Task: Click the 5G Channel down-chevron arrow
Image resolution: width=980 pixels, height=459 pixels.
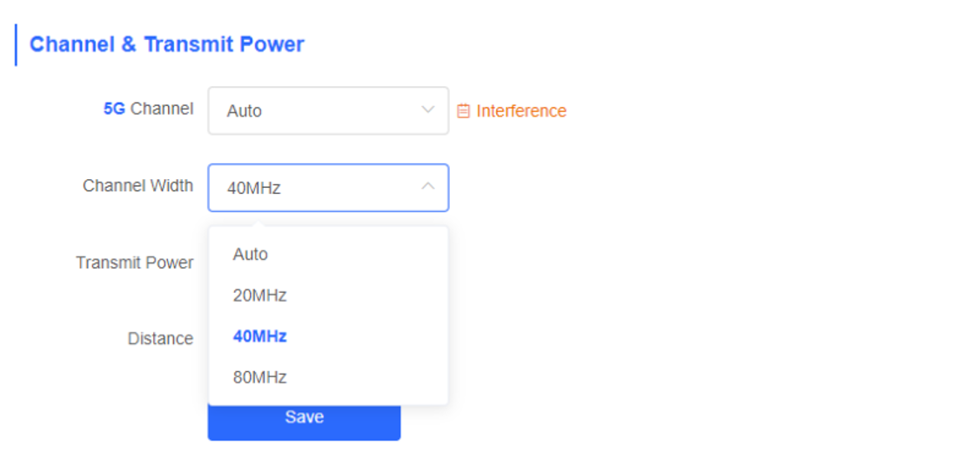Action: pos(427,110)
